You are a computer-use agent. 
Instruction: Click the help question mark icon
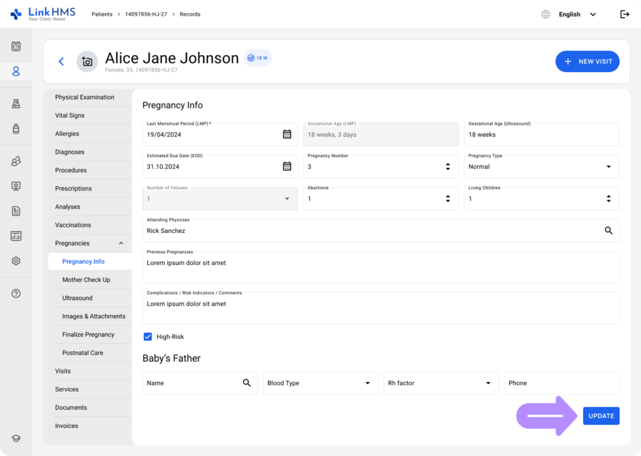pyautogui.click(x=16, y=293)
